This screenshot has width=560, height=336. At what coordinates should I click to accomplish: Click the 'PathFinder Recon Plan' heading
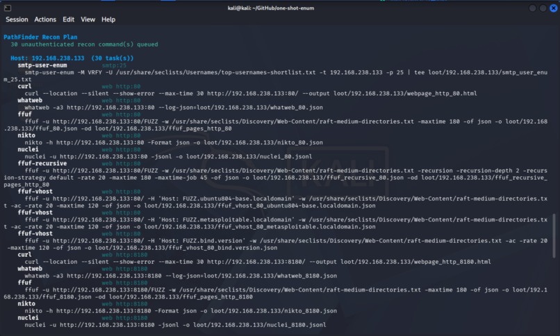click(x=40, y=37)
